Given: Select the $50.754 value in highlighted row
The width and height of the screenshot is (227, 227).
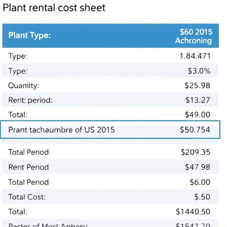Looking at the screenshot, I should tap(195, 129).
